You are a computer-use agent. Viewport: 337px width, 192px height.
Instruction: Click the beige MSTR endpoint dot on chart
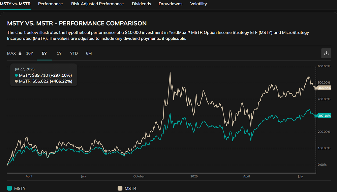pos(316,88)
